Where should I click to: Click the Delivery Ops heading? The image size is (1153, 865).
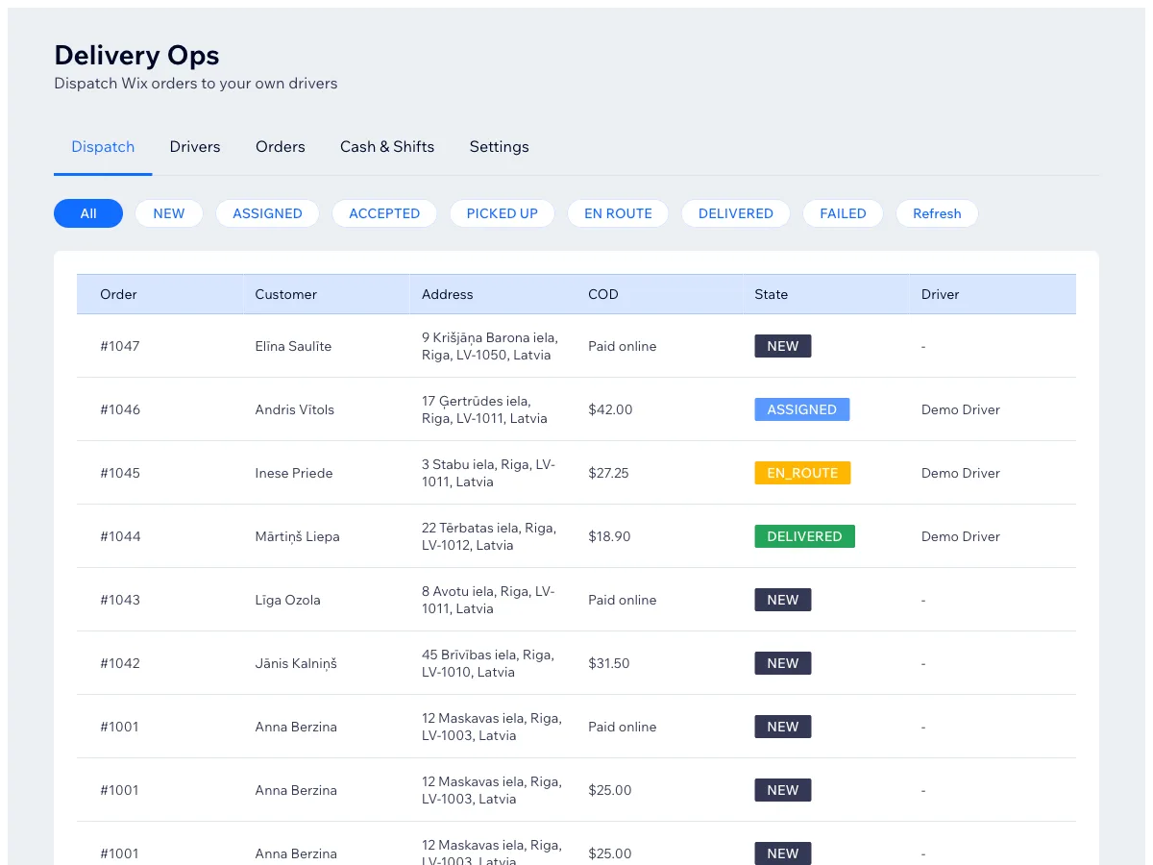[x=136, y=55]
